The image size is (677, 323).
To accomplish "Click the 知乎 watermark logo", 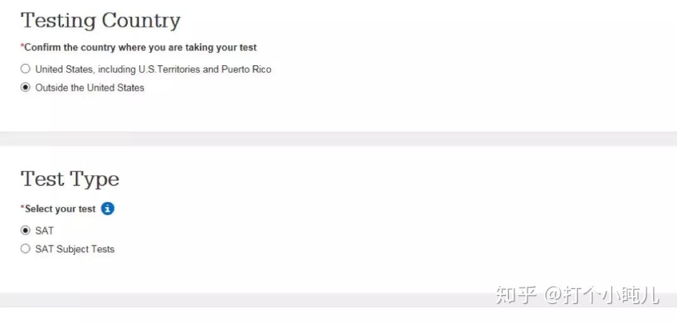I will pyautogui.click(x=515, y=294).
